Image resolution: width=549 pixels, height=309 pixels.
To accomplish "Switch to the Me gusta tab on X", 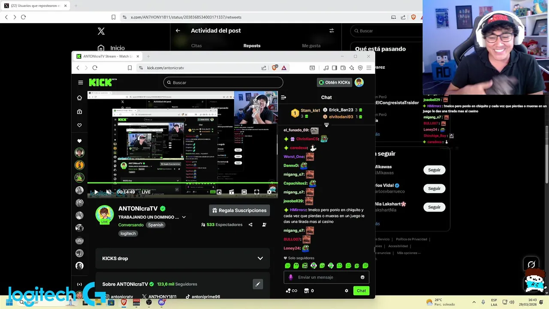I will (311, 45).
